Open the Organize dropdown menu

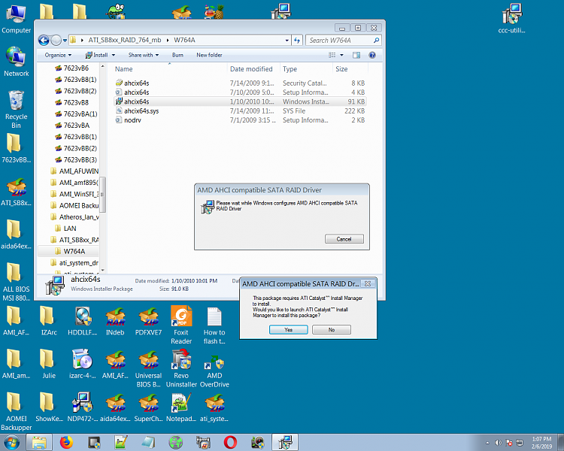pos(58,55)
